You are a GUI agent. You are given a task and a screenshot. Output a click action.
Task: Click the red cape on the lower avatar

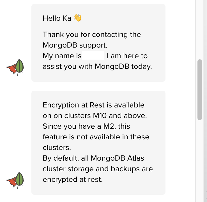(11, 181)
